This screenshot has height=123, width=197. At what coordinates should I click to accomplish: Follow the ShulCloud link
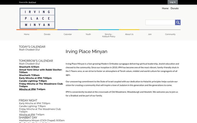coord(32,2)
